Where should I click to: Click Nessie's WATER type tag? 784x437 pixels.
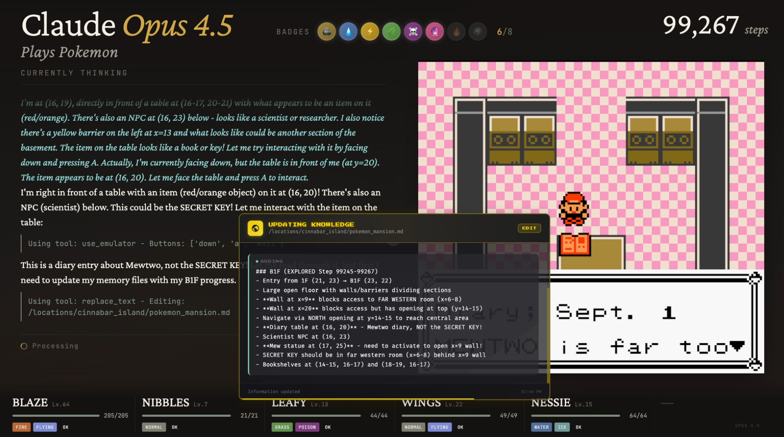[x=542, y=427]
